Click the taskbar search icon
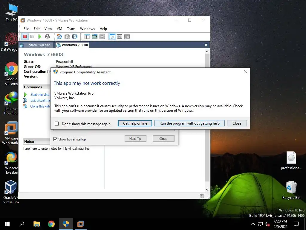Viewport: 306px width, 230px height. click(22, 224)
